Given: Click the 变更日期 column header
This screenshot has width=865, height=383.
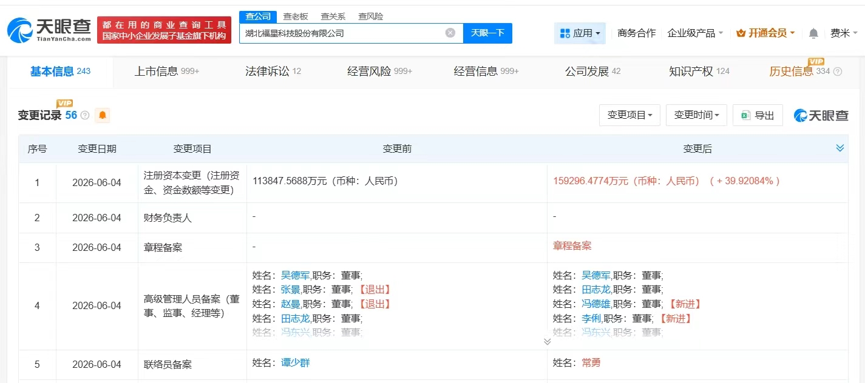Looking at the screenshot, I should [x=97, y=148].
